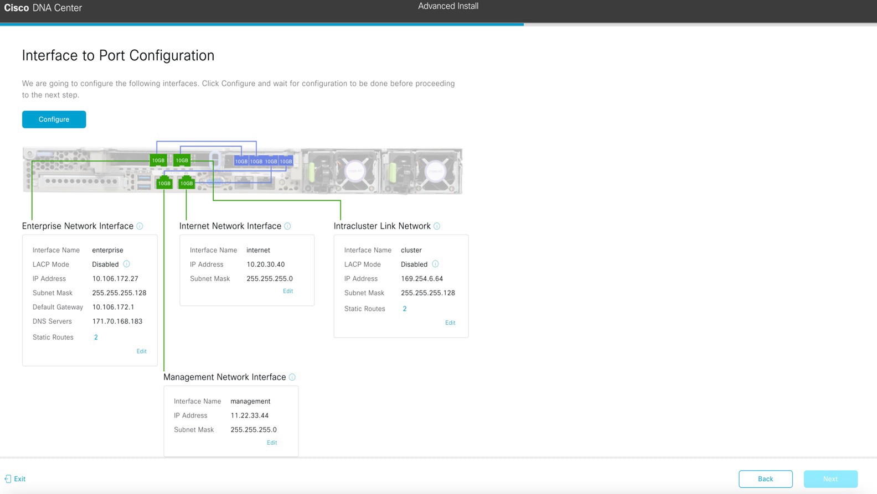Edit the enterprise interface settings

coord(142,351)
